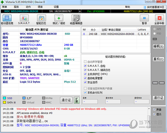Select the API radio button
Screen dimensions: 167x133
[154, 29]
